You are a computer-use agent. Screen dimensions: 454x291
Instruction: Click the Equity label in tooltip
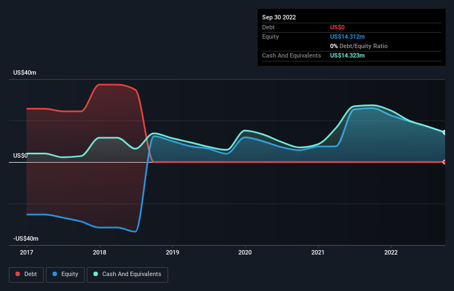click(x=270, y=37)
